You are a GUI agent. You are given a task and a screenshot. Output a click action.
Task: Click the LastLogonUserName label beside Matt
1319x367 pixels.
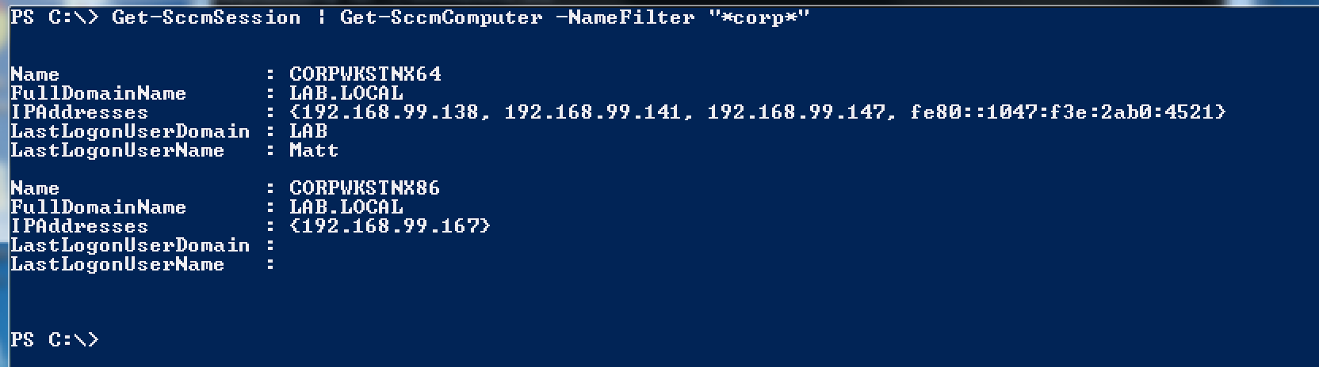pyautogui.click(x=117, y=150)
